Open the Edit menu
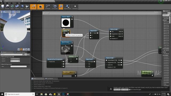This screenshot has height=96, width=171. tap(5, 3)
